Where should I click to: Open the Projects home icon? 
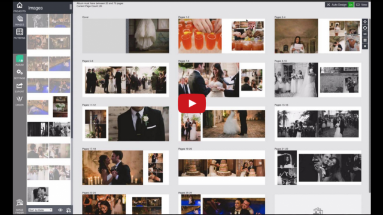pyautogui.click(x=20, y=7)
